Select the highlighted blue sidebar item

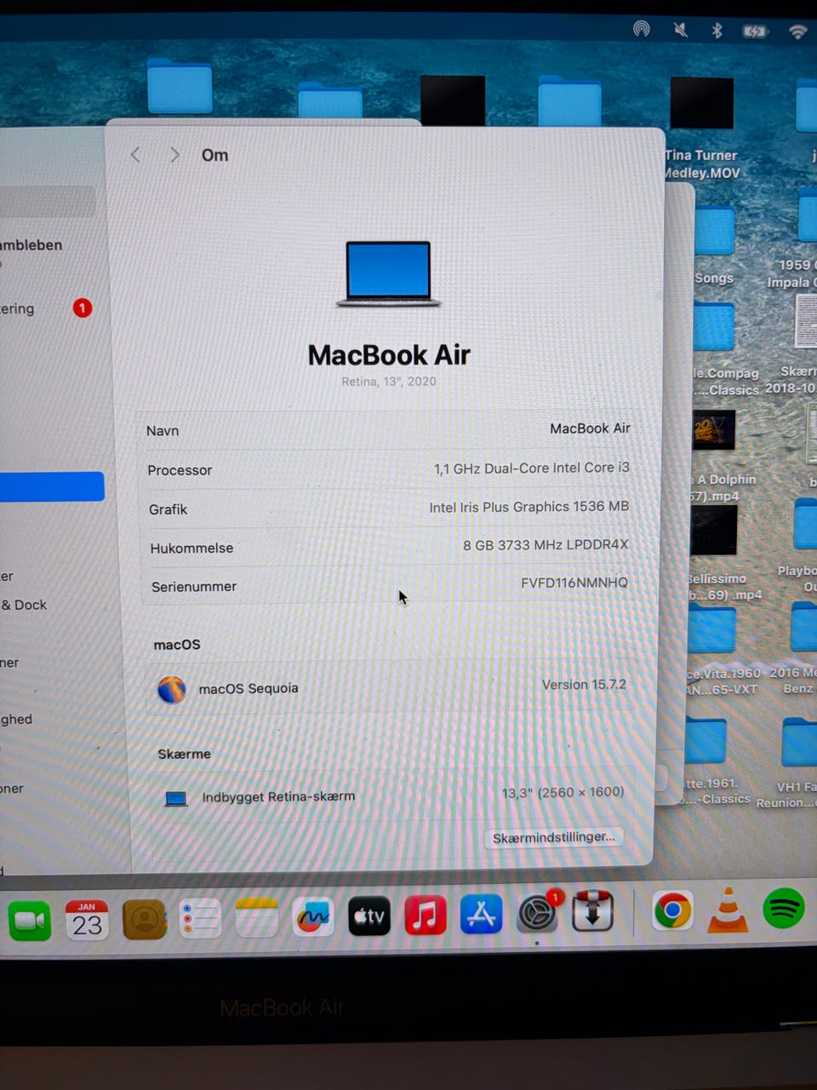(52, 486)
